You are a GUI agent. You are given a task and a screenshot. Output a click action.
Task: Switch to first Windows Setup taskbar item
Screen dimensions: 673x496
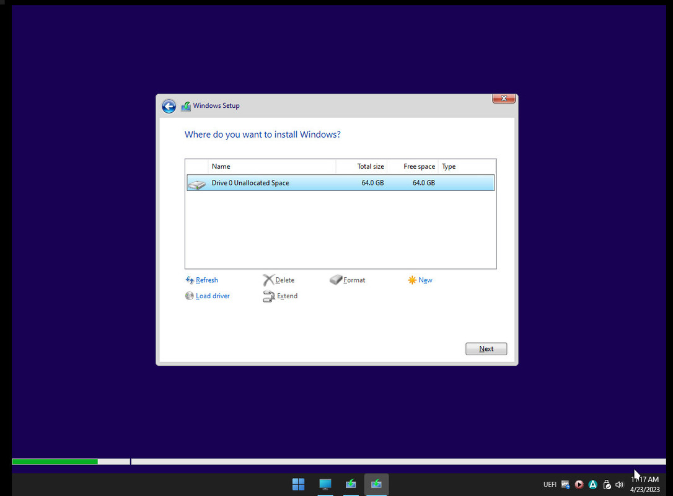[x=351, y=484]
